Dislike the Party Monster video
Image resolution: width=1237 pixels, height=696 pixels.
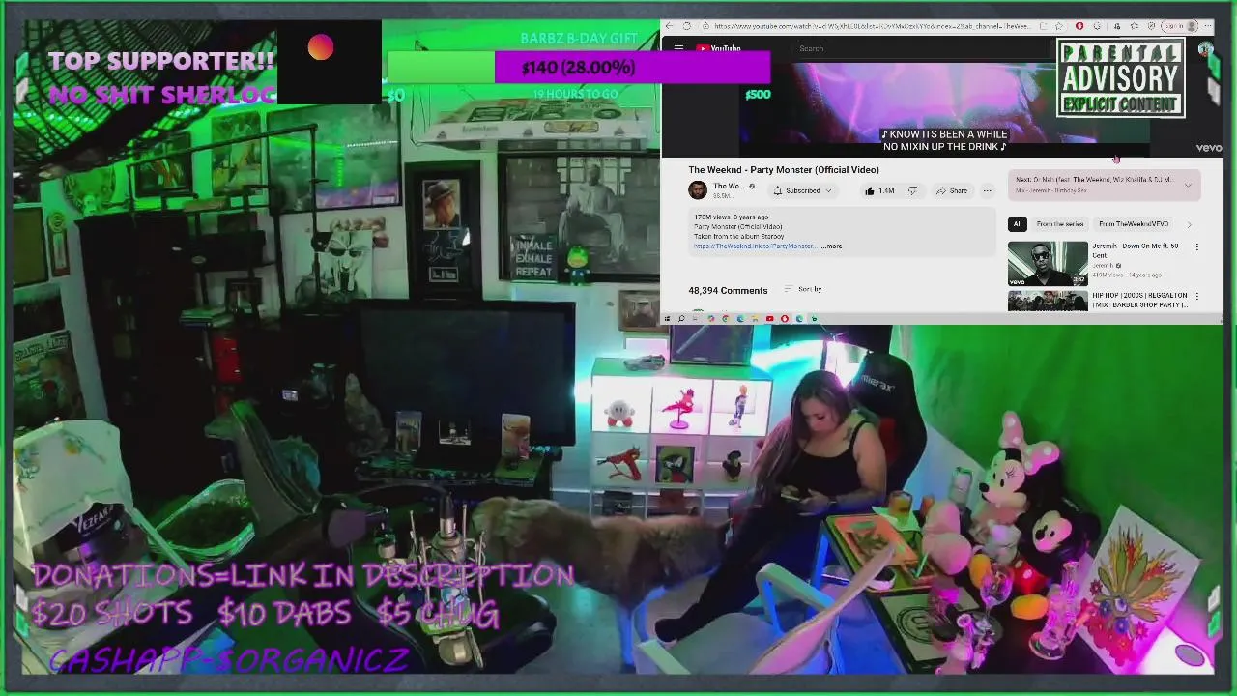tap(911, 190)
